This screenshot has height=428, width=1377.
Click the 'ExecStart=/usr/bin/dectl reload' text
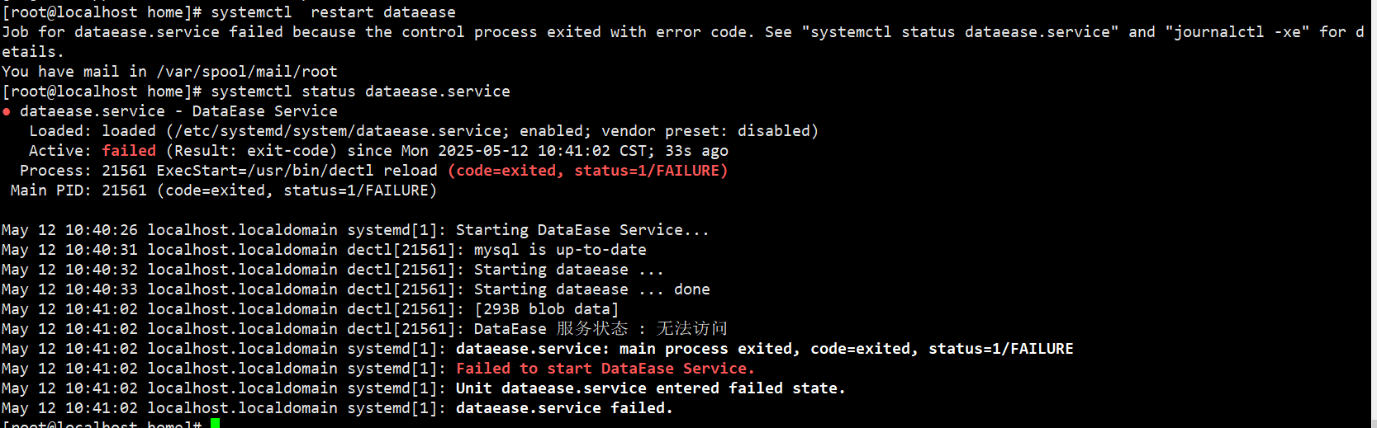pyautogui.click(x=297, y=171)
